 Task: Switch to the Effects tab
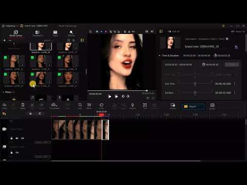(x=71, y=33)
